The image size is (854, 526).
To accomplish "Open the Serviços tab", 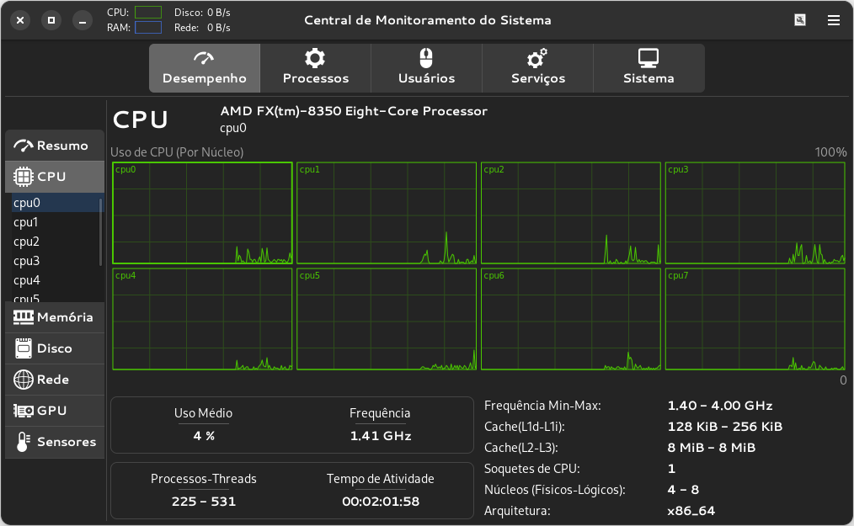I will 537,68.
